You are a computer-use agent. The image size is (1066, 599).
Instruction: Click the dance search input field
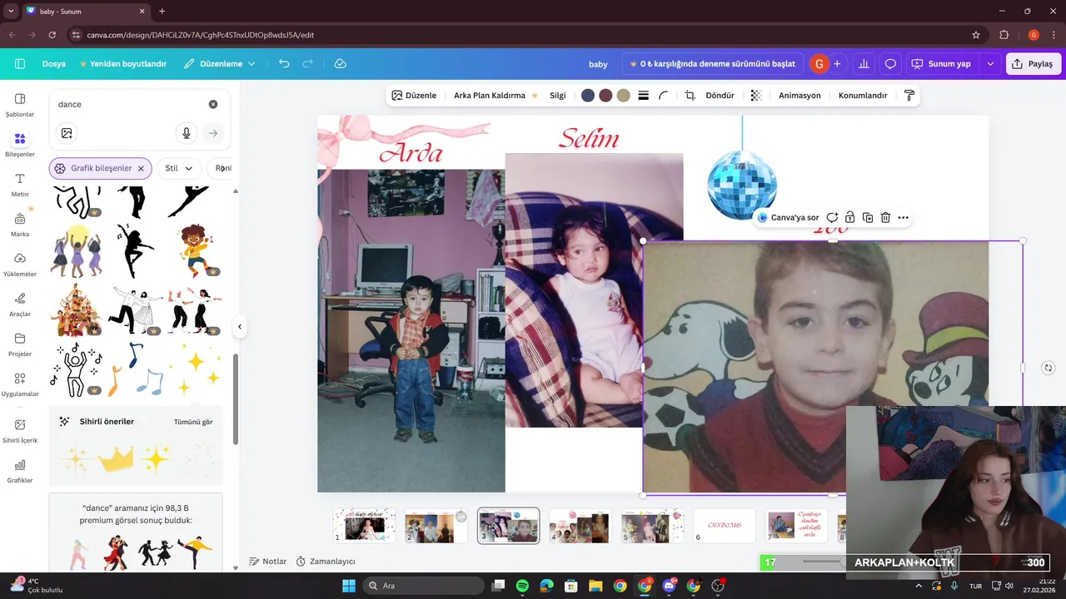[x=129, y=104]
